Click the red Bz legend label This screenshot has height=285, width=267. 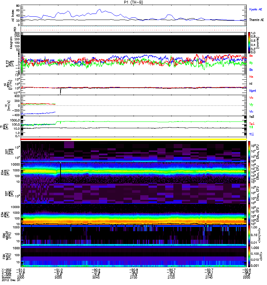point(251,56)
